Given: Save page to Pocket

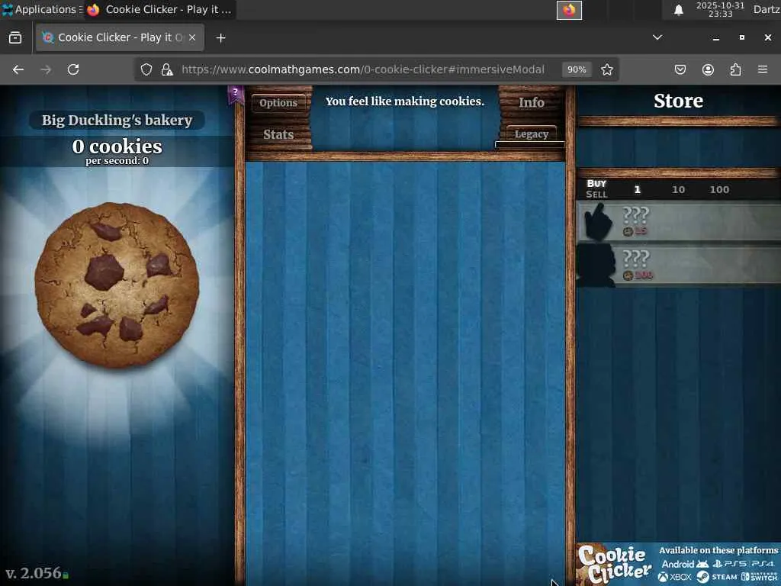Looking at the screenshot, I should [680, 69].
